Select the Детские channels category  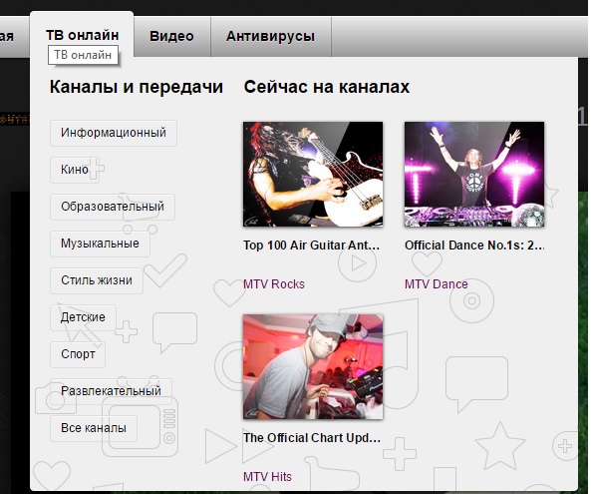click(83, 317)
